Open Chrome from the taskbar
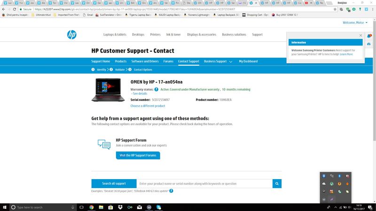Image resolution: width=376 pixels, height=211 pixels. point(91,207)
